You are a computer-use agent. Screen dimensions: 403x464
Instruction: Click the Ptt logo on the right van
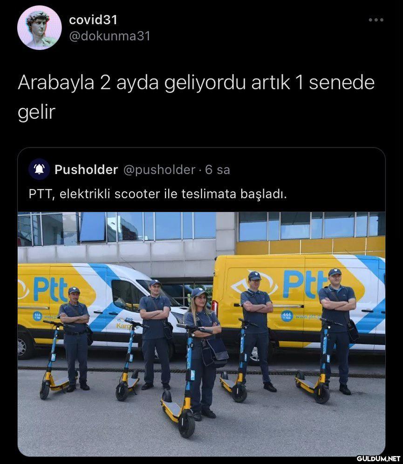coord(305,284)
